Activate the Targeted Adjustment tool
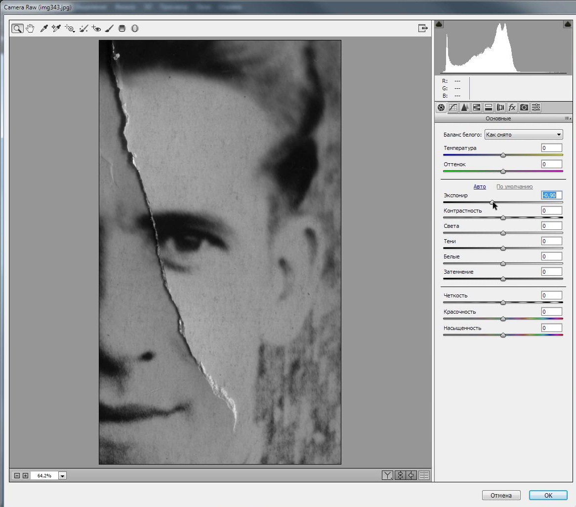 tap(70, 29)
